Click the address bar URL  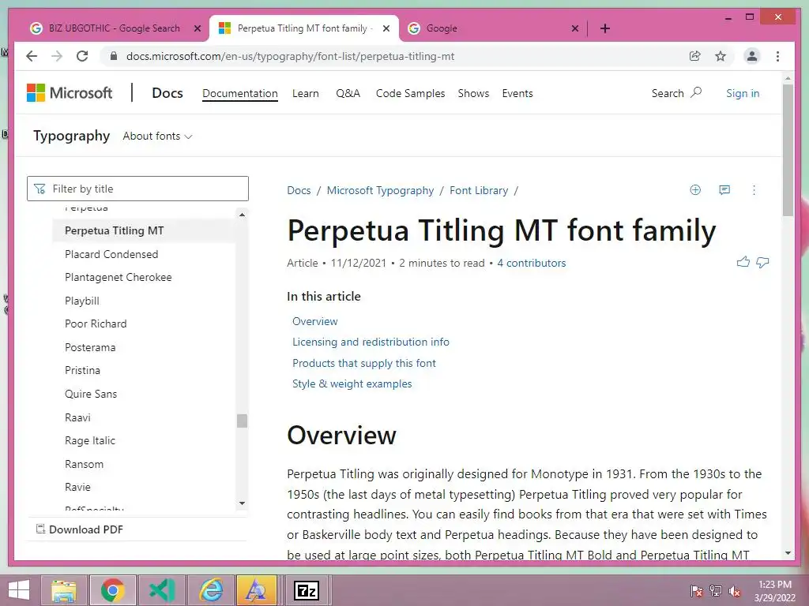290,56
